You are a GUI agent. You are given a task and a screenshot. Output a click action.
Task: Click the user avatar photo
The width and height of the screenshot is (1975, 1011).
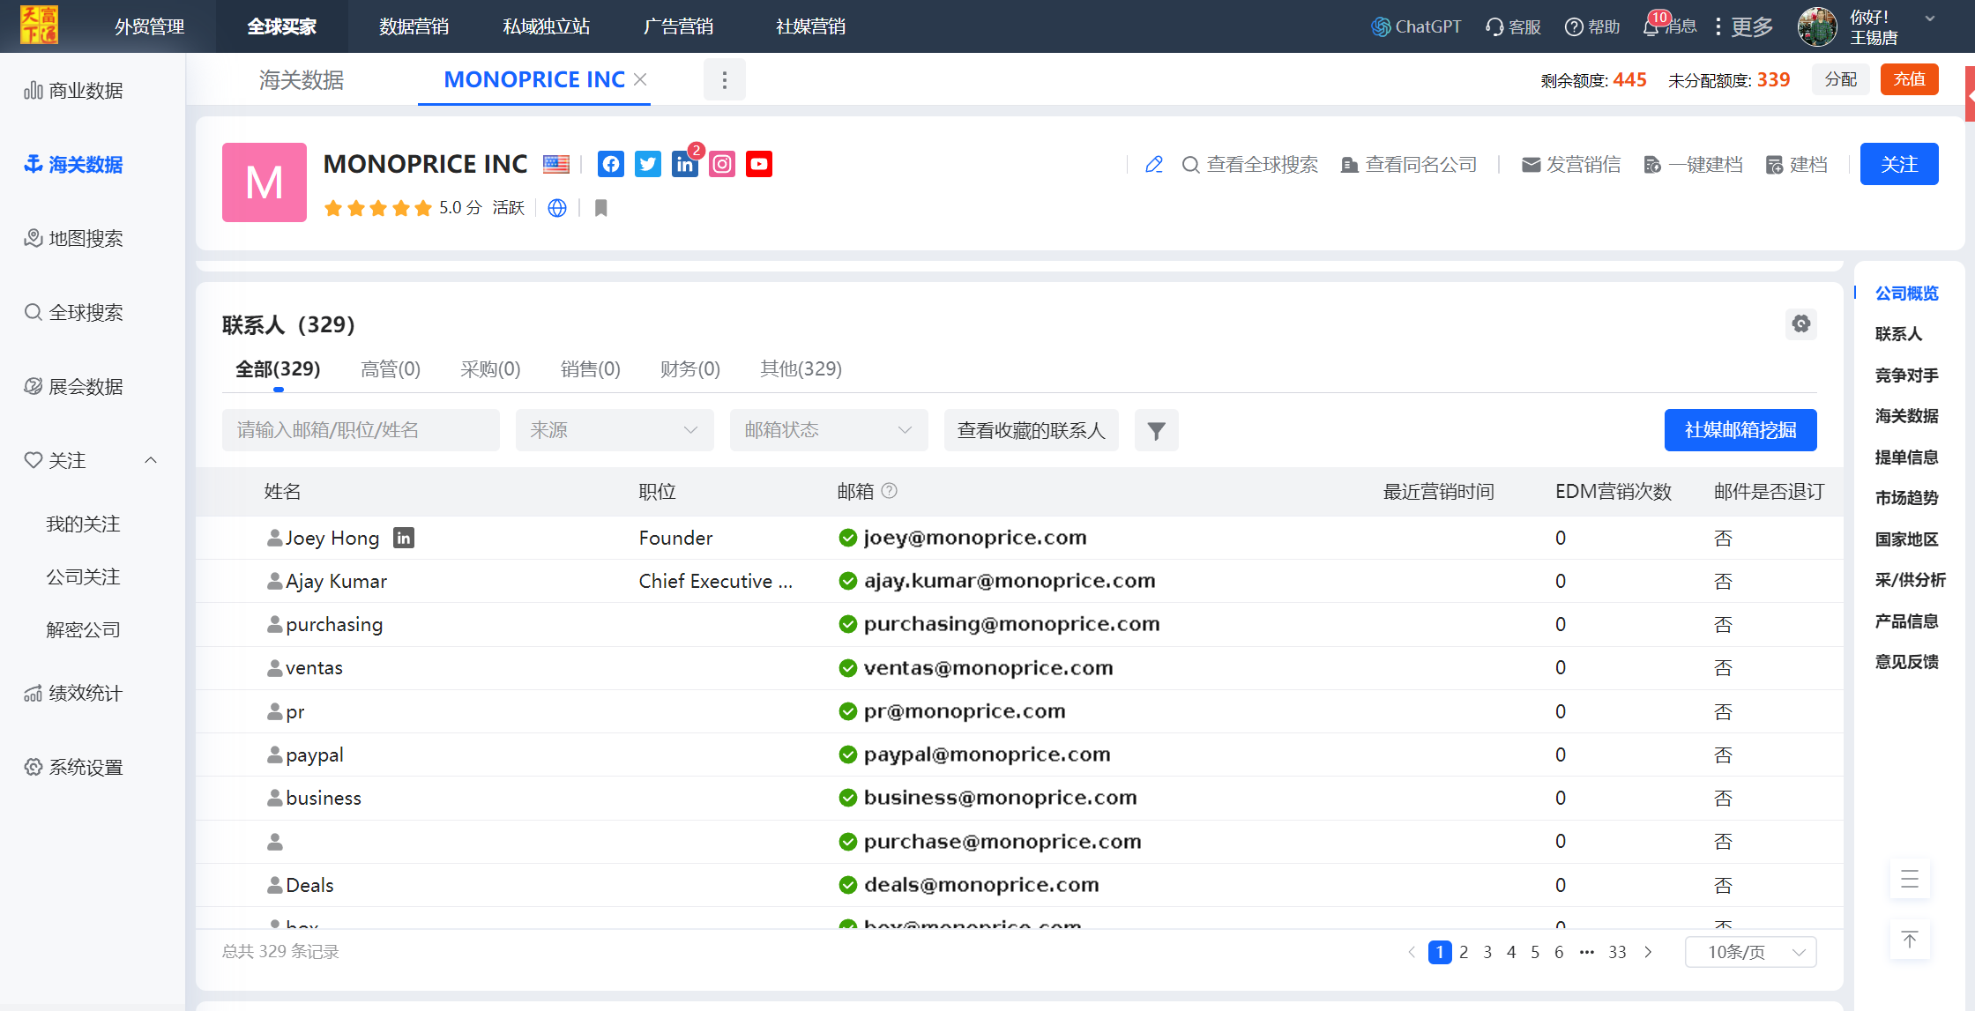(x=1817, y=26)
